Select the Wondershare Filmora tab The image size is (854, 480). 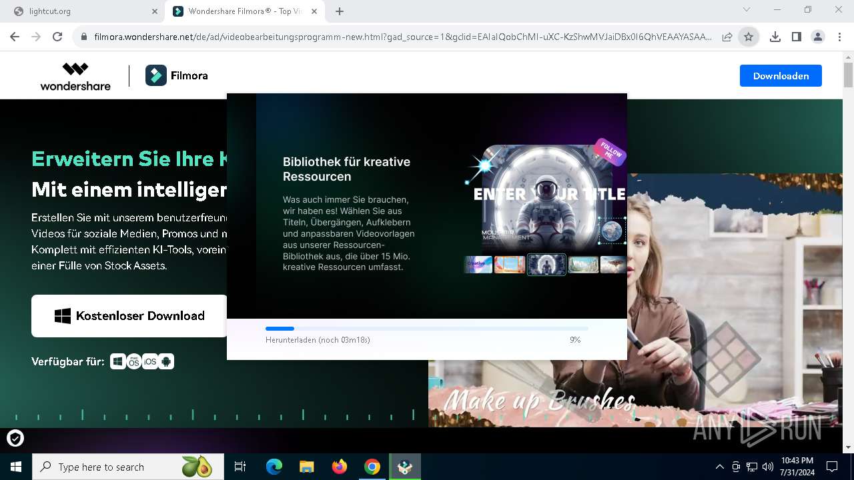(244, 11)
